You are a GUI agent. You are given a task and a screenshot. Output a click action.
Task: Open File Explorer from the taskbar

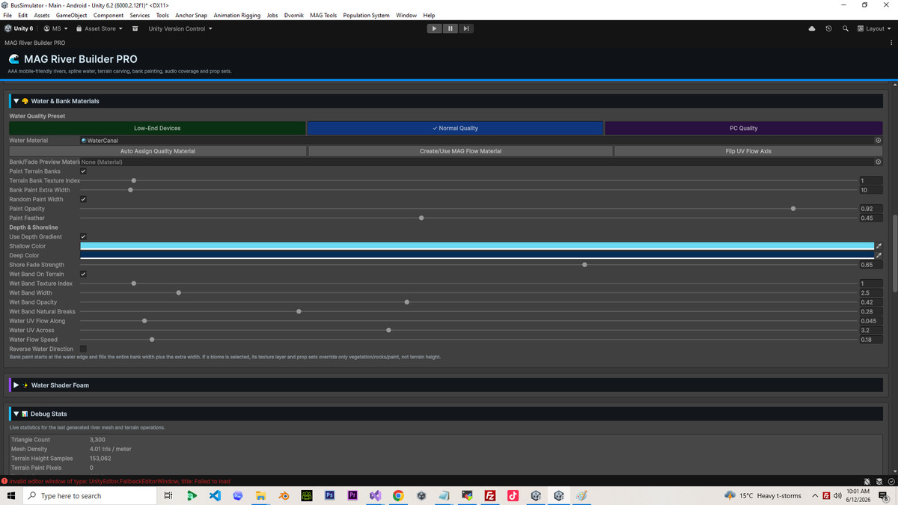point(260,495)
